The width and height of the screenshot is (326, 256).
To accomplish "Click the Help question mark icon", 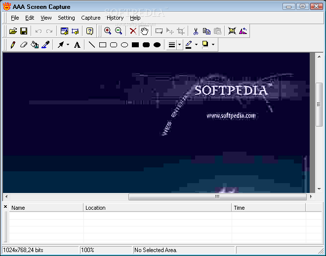I will tap(89, 31).
